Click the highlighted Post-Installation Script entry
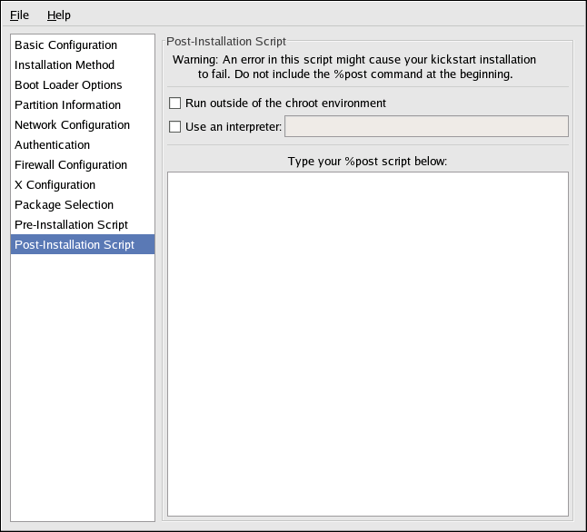Image resolution: width=587 pixels, height=532 pixels. [75, 245]
